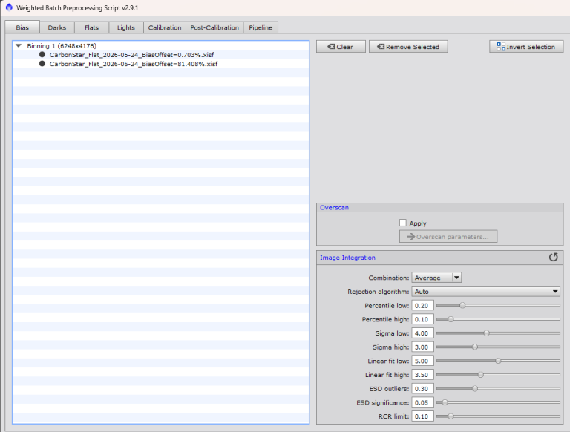Click Remove Selected button

click(x=408, y=47)
